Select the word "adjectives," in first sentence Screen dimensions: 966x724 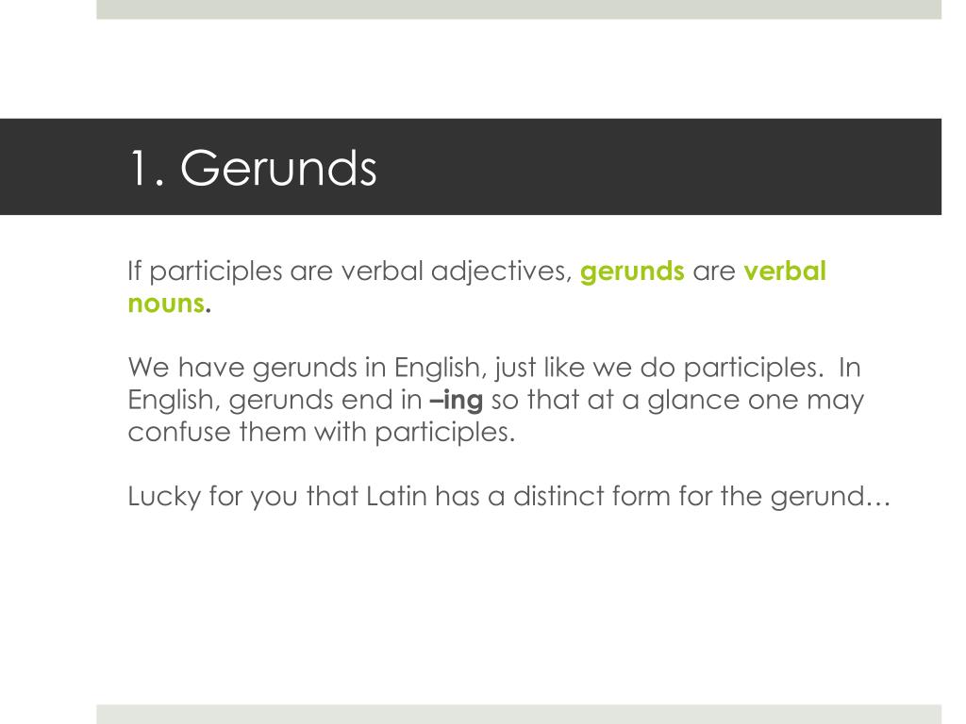[x=502, y=271]
